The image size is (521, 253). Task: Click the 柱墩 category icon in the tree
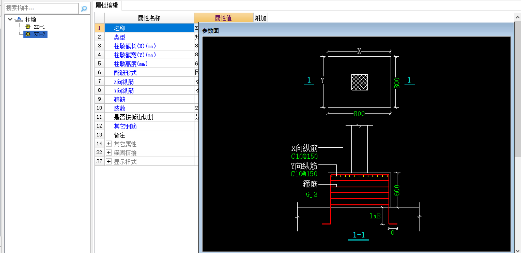(19, 19)
